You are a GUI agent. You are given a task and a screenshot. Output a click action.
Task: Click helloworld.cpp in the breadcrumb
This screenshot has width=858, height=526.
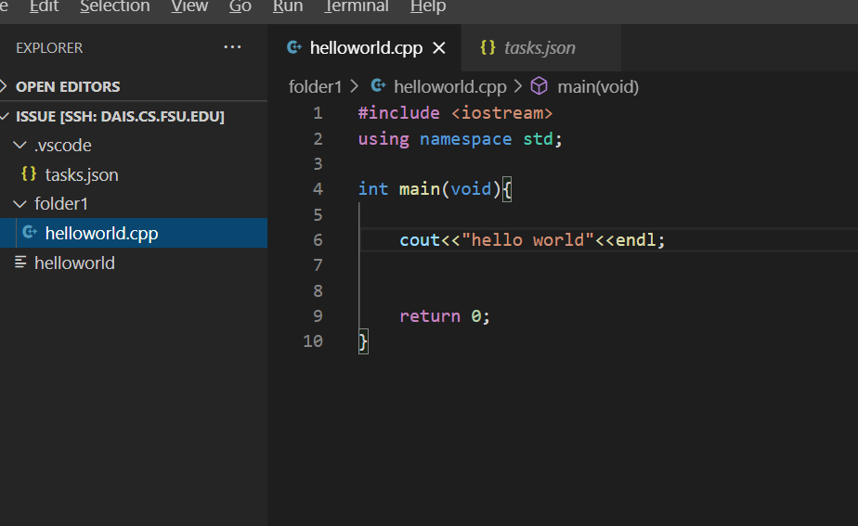pos(450,87)
